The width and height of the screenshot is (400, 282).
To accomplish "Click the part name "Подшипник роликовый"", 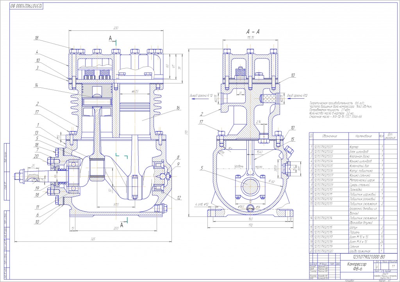I will point(362,199).
